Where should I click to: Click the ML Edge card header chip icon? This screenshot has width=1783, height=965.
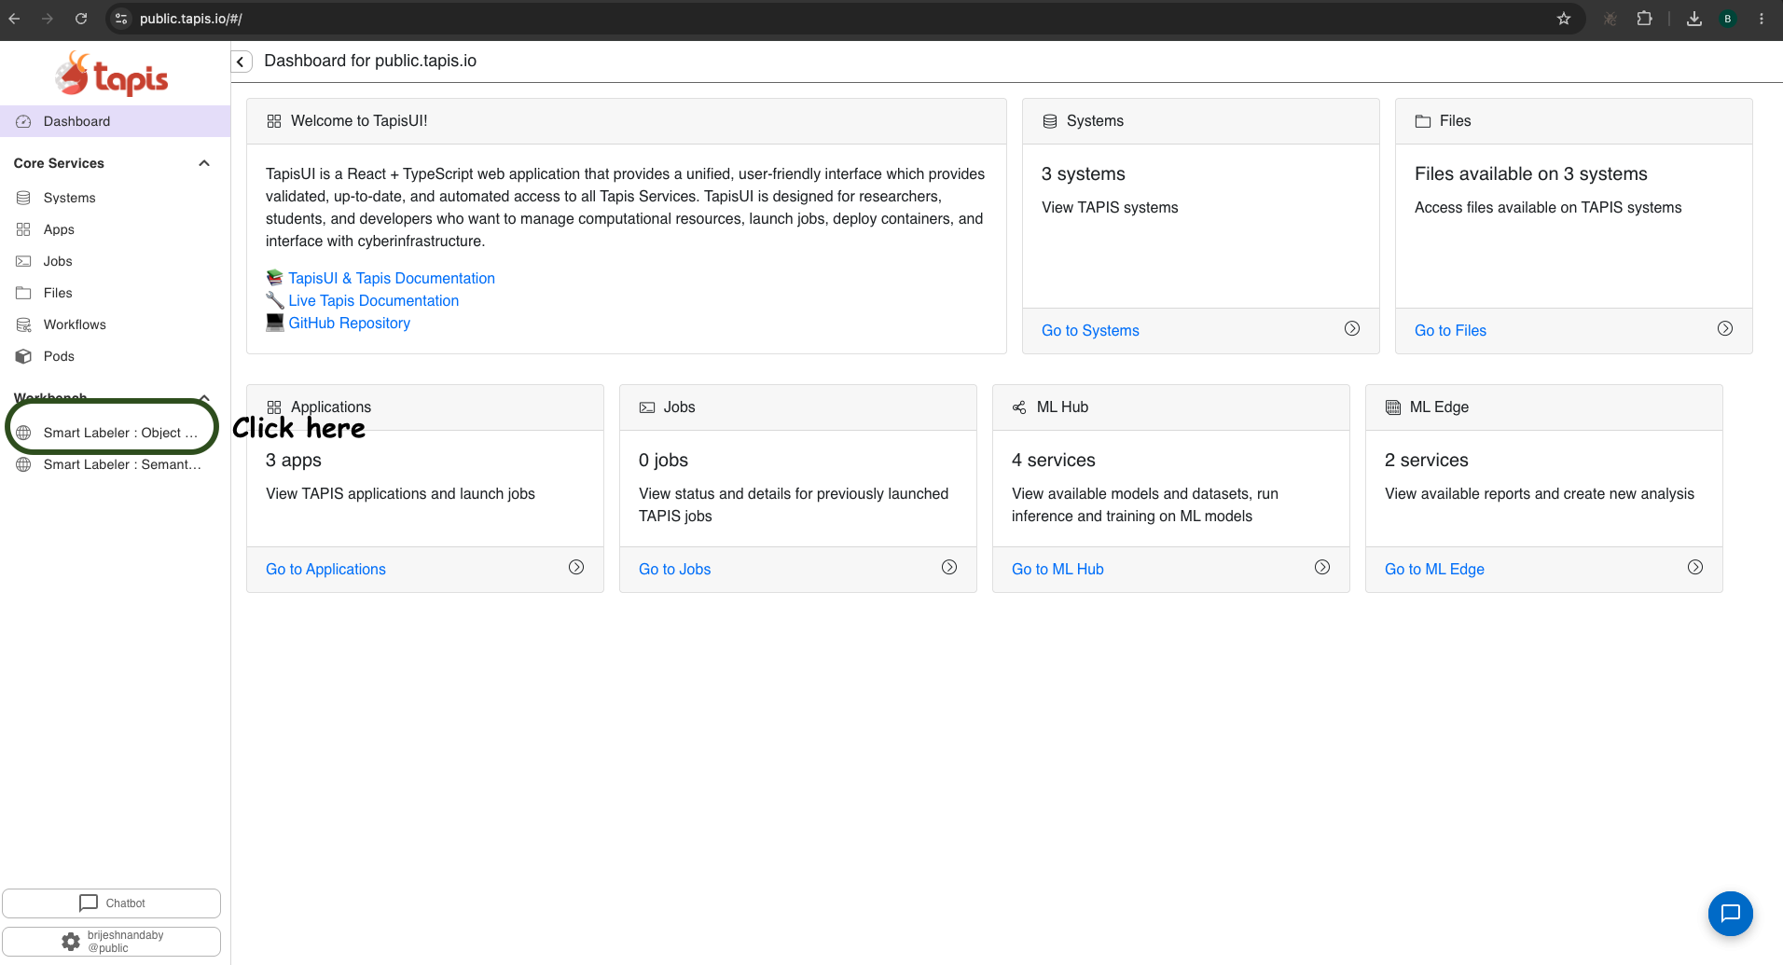[x=1393, y=407]
